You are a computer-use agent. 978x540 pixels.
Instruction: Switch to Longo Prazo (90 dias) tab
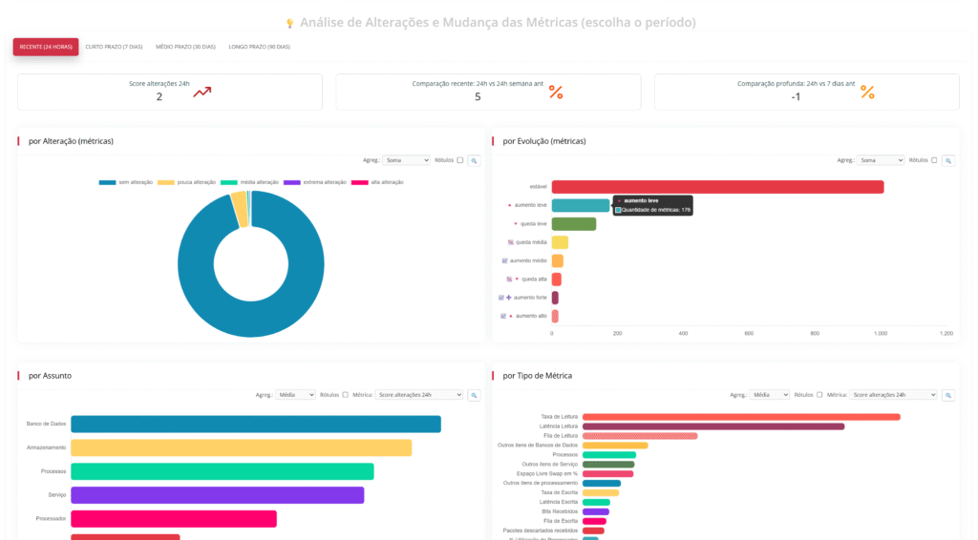(259, 47)
